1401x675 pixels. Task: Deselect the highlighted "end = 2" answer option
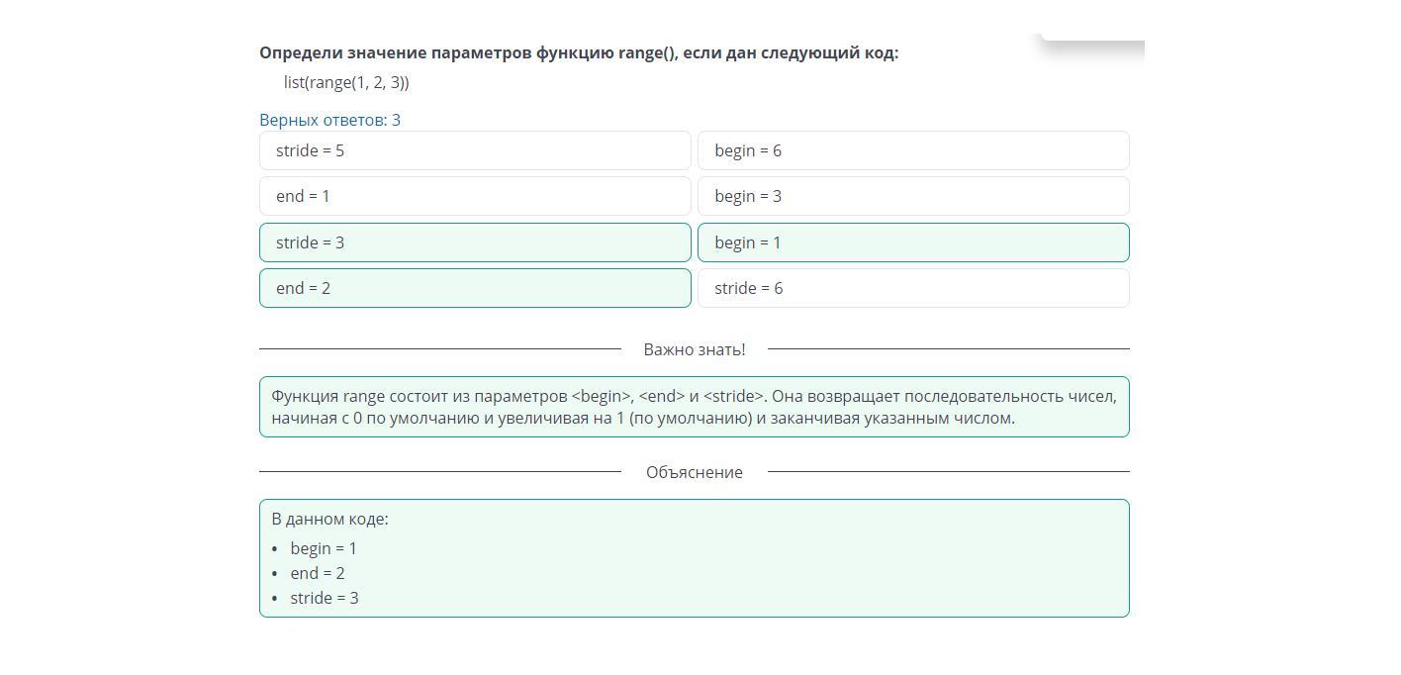(x=475, y=288)
